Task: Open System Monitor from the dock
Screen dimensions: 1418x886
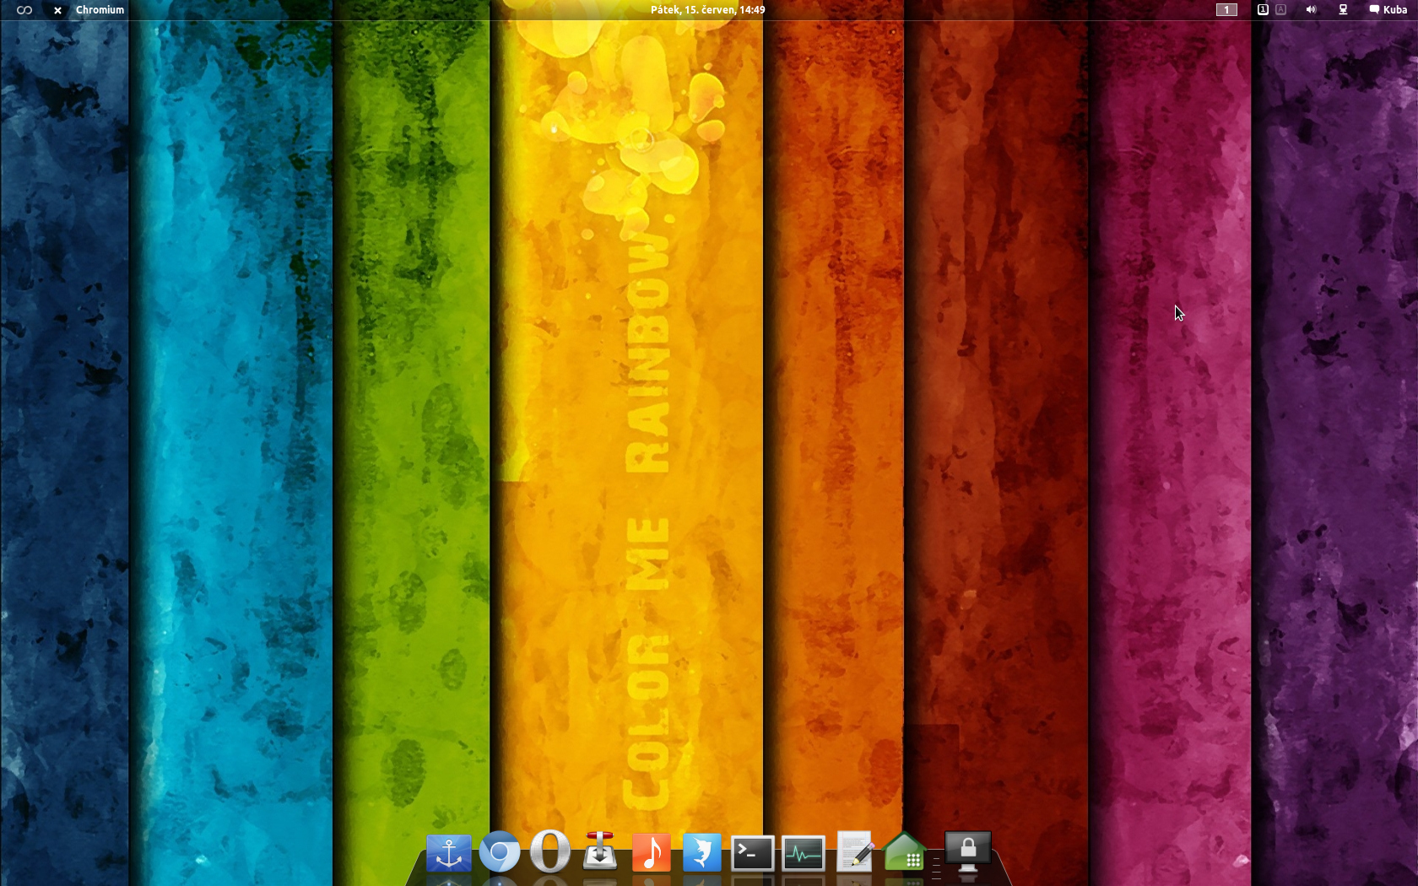Action: tap(803, 853)
